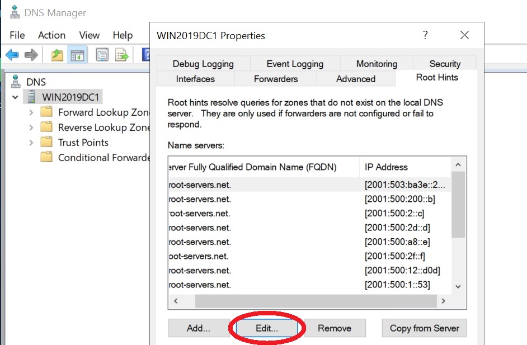Click the question mark help button in dialog
This screenshot has width=527, height=345.
click(x=425, y=35)
